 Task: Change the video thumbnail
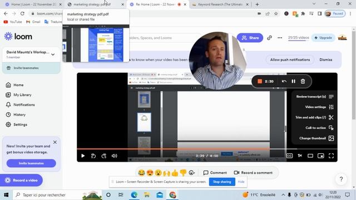pyautogui.click(x=317, y=138)
